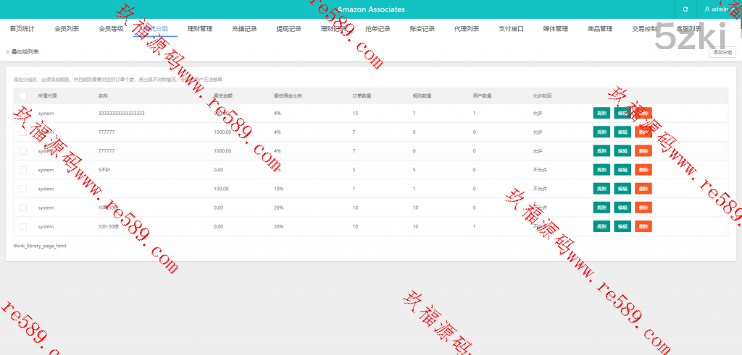Viewport: 742px width, 355px height.
Task: Click 删除 in the 5不补 row
Action: point(643,170)
